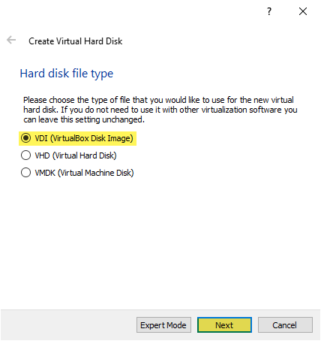321x341 pixels.
Task: Click the VirtualBox Disk Image label text
Action: pyautogui.click(x=91, y=138)
